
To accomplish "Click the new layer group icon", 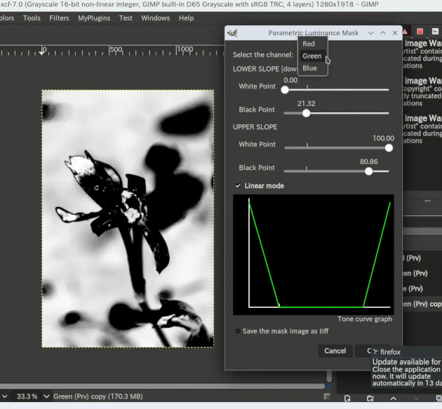I will (x=370, y=399).
